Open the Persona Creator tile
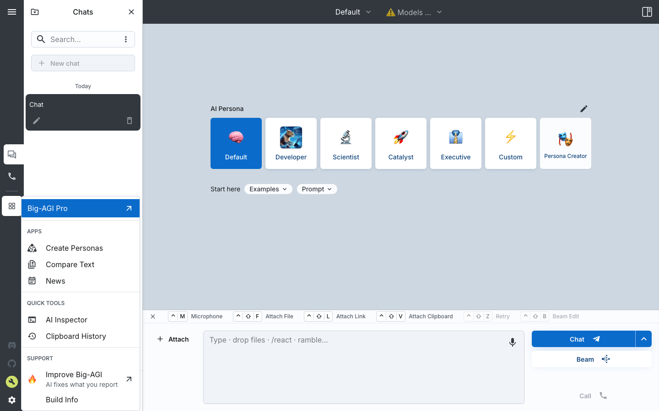Image resolution: width=659 pixels, height=411 pixels. (566, 143)
